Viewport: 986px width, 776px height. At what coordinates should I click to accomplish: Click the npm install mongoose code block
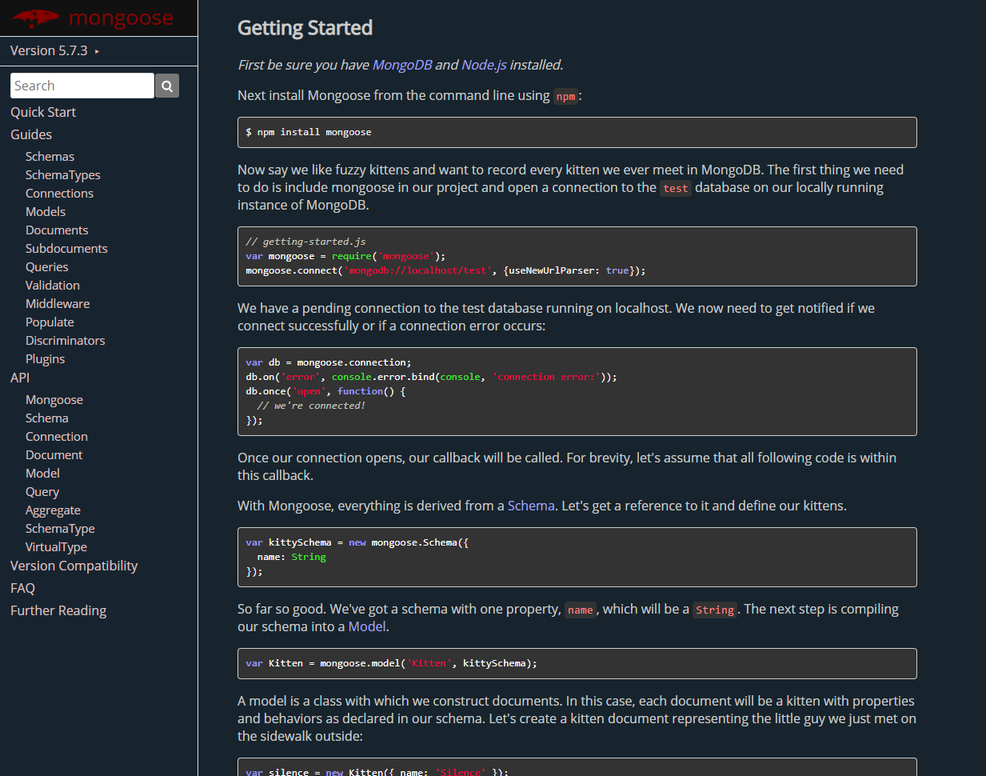pyautogui.click(x=577, y=132)
